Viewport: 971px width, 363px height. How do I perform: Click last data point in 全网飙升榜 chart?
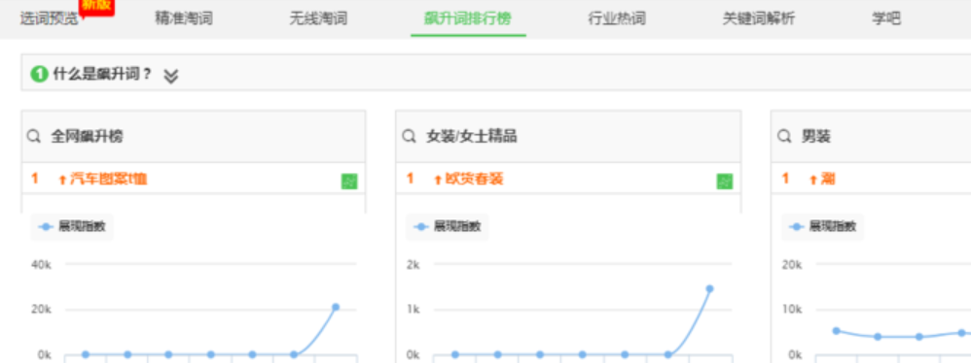click(x=336, y=307)
